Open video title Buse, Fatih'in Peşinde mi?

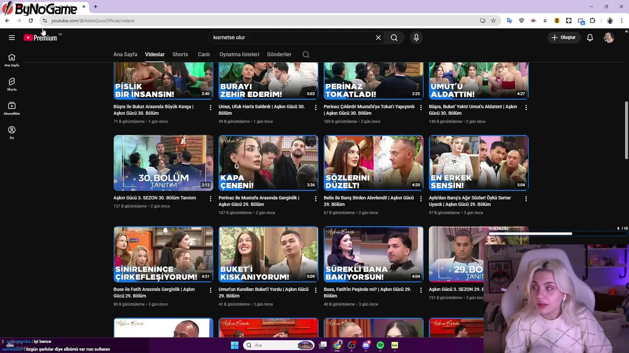(x=367, y=293)
